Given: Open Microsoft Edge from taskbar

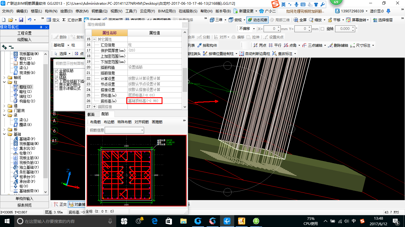Looking at the screenshot, I should tap(154, 221).
